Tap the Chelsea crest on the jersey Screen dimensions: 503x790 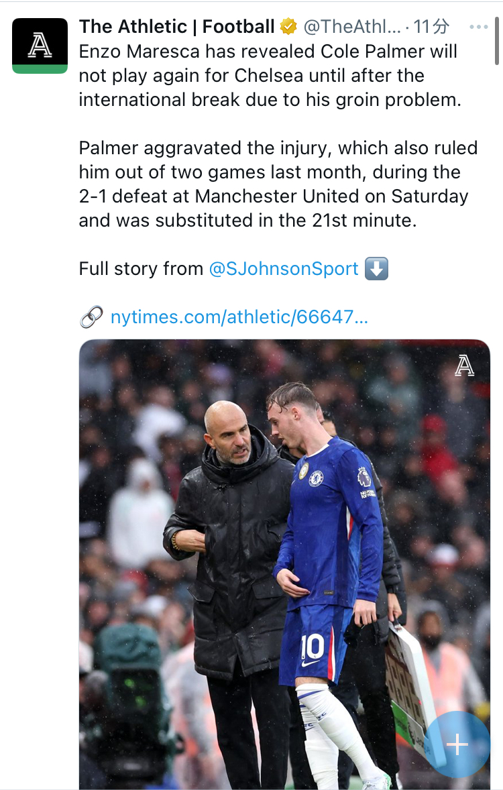pos(316,478)
